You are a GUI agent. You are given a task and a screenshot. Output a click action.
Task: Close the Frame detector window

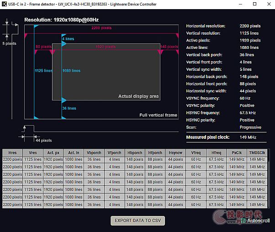point(269,4)
